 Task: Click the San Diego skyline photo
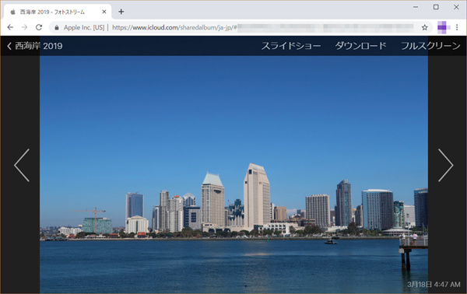(233, 174)
